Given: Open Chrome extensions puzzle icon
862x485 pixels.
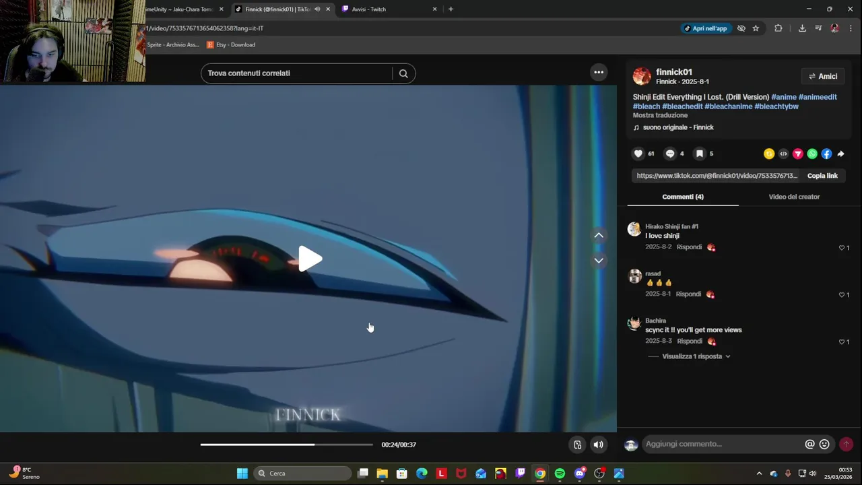Looking at the screenshot, I should [x=778, y=28].
